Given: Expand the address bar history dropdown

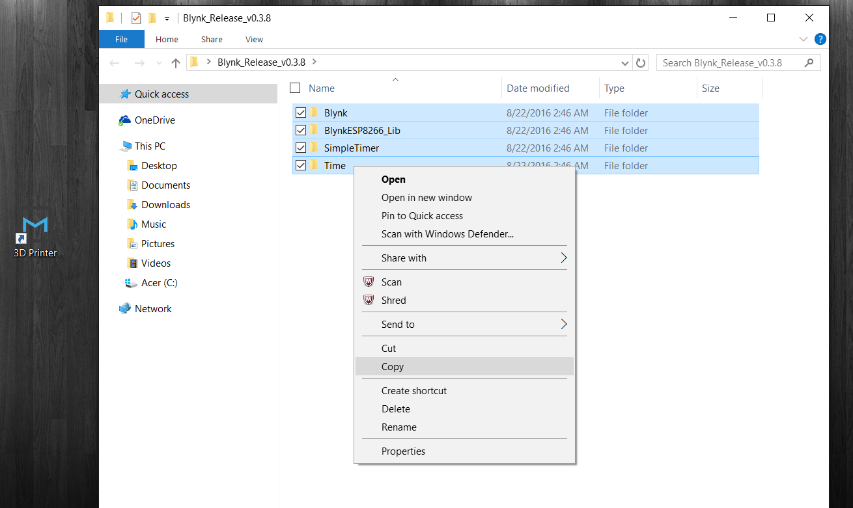Looking at the screenshot, I should [x=625, y=63].
